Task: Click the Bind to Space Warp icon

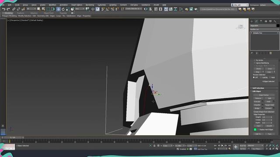Action: pos(23,9)
